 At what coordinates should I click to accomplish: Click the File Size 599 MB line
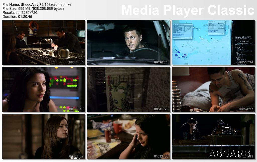coord(33,9)
